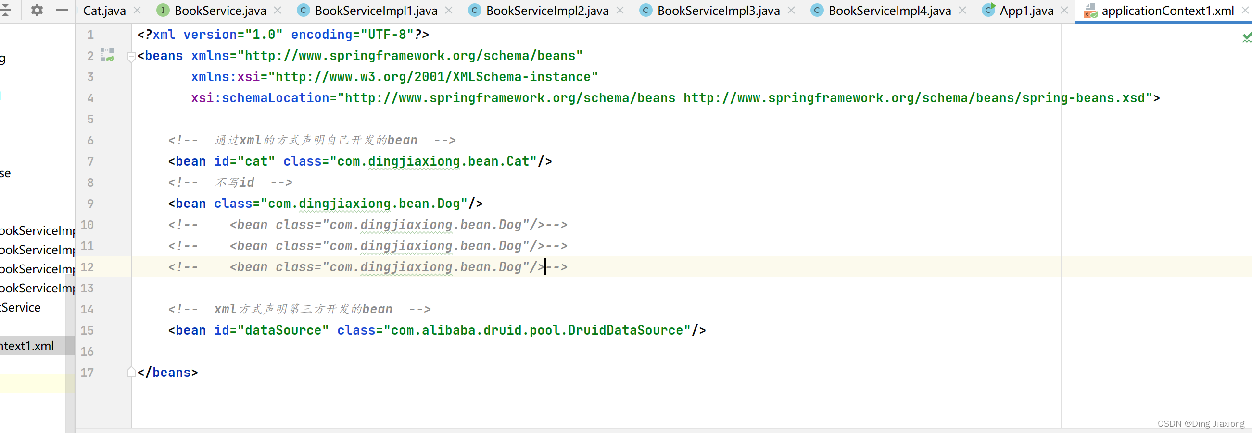Click the interface icon on BookService.java tab
The image size is (1252, 433).
pos(163,10)
